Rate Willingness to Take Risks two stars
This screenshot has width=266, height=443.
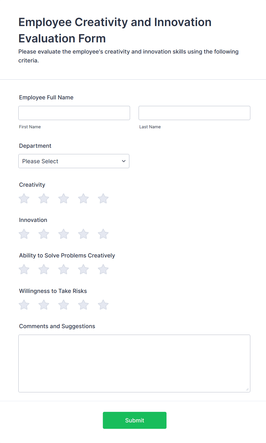click(x=44, y=305)
